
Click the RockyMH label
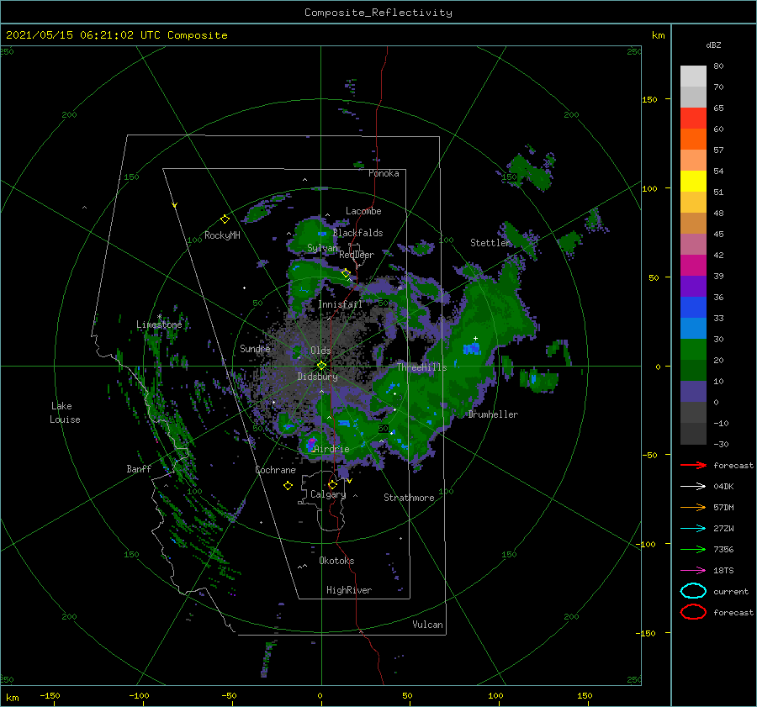[x=222, y=235]
